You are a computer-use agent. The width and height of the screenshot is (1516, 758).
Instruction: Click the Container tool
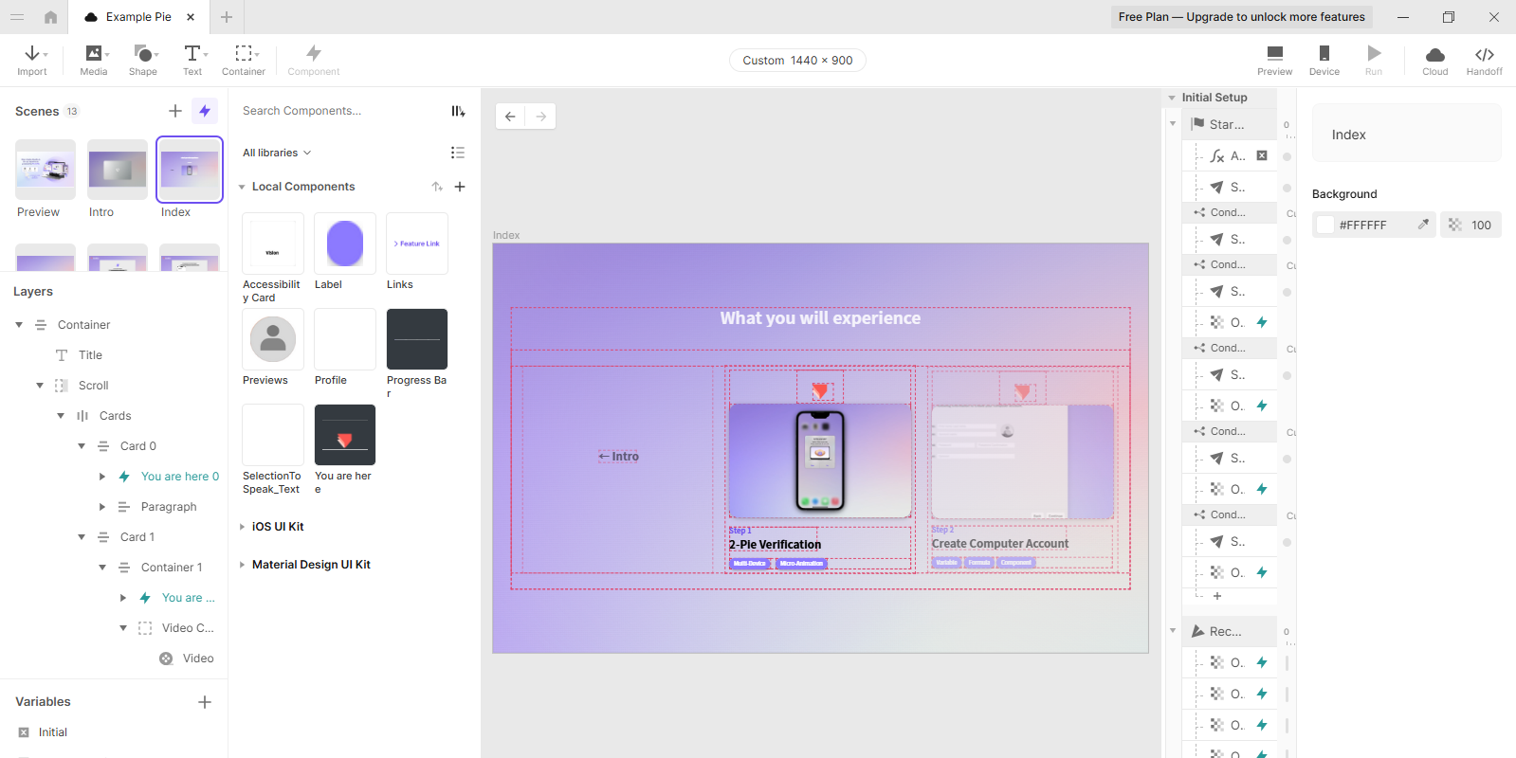tap(244, 60)
